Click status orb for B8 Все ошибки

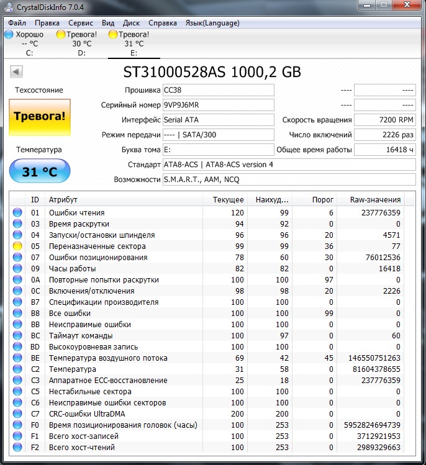pos(17,313)
